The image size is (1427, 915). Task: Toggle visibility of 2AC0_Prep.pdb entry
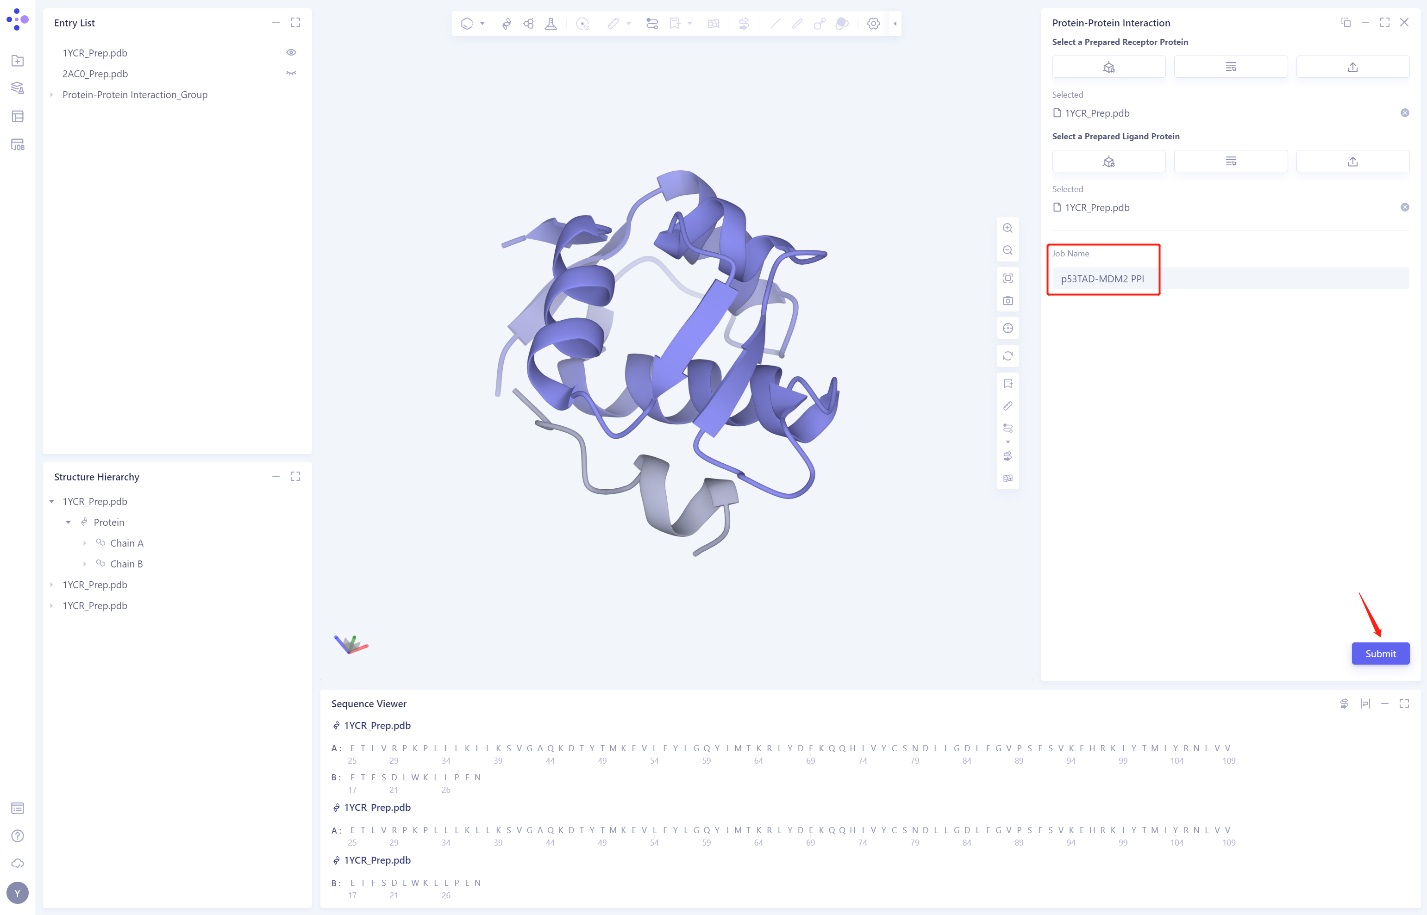[291, 73]
